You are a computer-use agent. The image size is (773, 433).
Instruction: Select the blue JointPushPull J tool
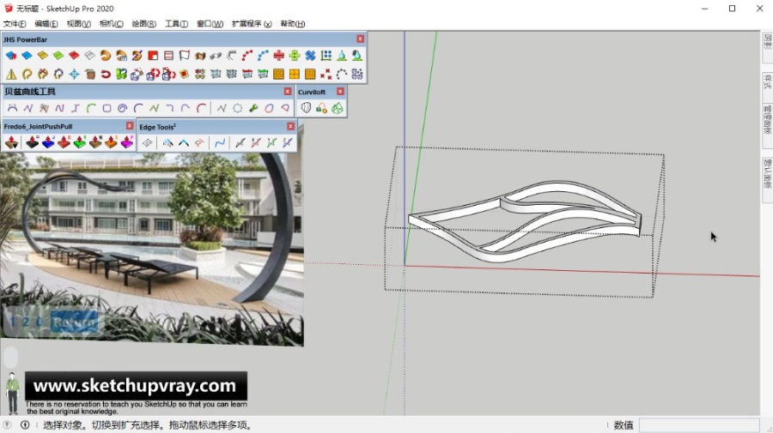coord(48,142)
